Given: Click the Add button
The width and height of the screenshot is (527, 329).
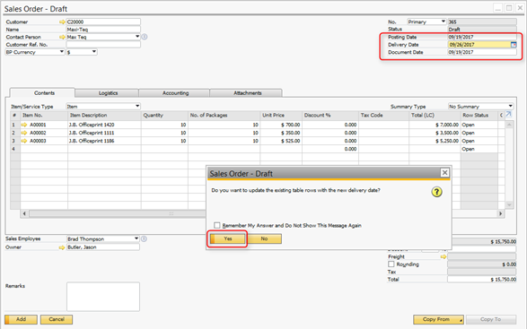Looking at the screenshot, I should 21,319.
